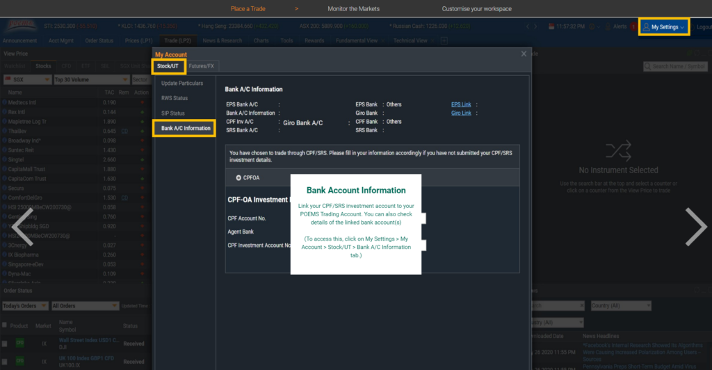Click Customise your workspace tutorial step

tap(477, 8)
